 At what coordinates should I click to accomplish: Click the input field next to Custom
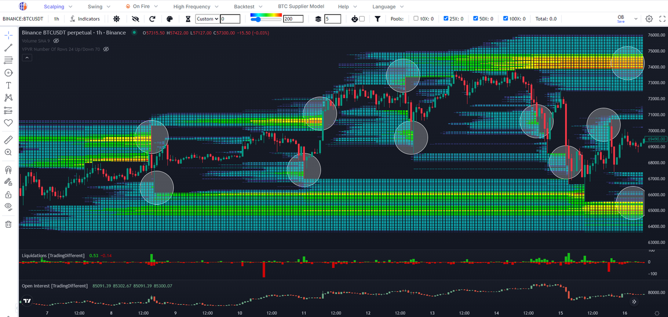click(230, 19)
